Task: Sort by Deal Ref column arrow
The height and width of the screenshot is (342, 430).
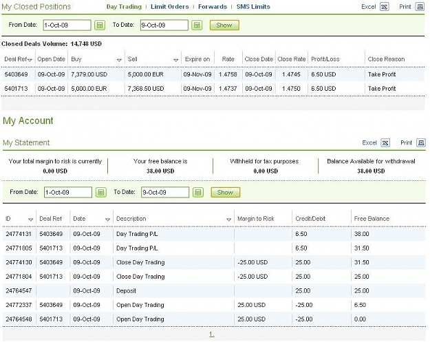Action: coord(30,60)
